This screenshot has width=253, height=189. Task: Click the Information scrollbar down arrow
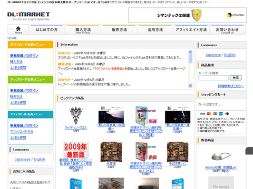(x=190, y=86)
